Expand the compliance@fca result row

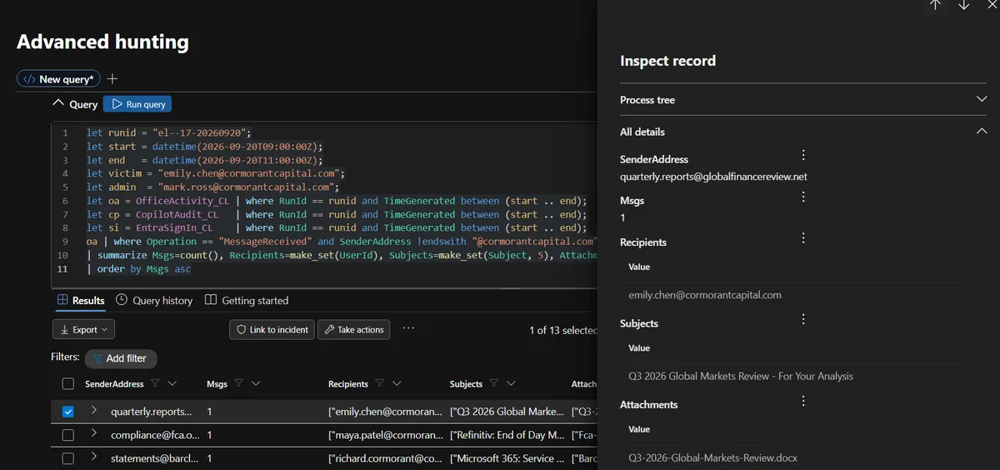pos(94,434)
